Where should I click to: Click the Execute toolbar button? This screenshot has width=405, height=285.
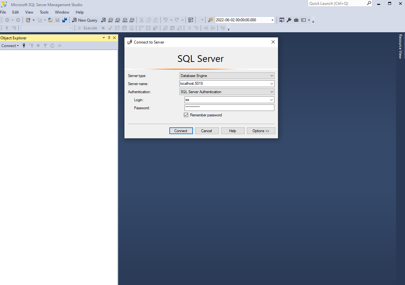pos(88,28)
